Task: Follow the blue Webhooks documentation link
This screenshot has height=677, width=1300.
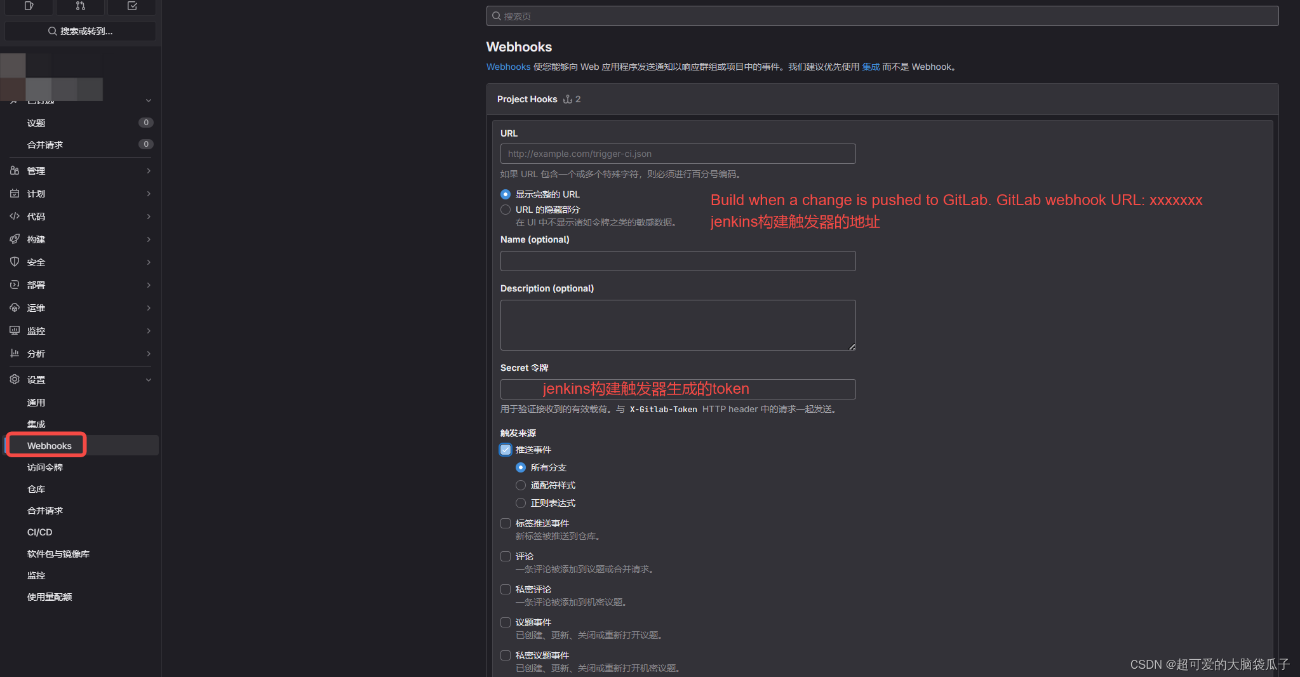Action: point(508,66)
